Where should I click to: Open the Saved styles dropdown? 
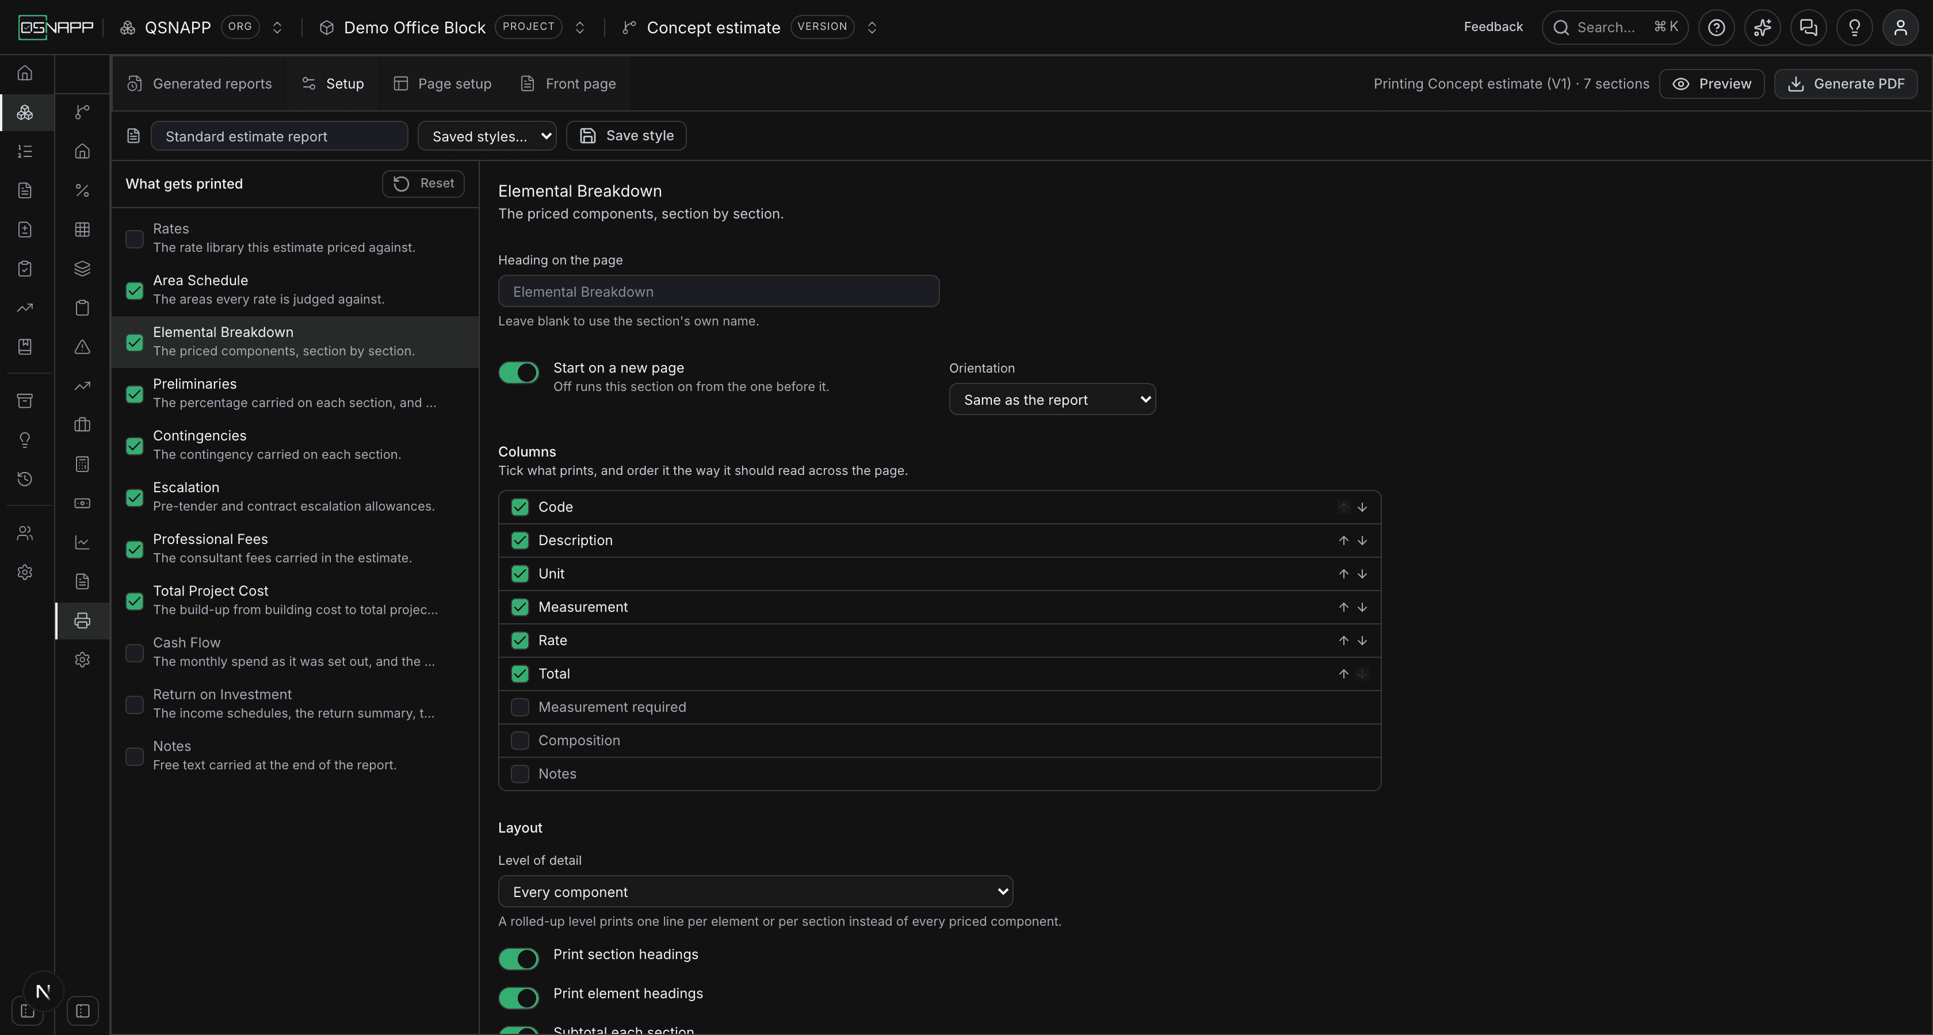point(487,136)
